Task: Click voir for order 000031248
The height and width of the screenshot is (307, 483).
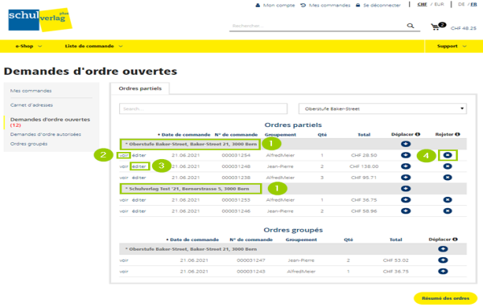Action: pyautogui.click(x=124, y=166)
